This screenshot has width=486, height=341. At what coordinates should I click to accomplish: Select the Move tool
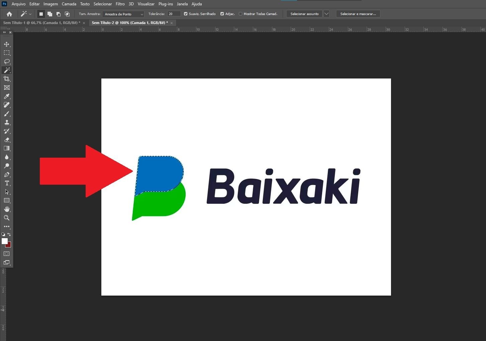[x=7, y=44]
